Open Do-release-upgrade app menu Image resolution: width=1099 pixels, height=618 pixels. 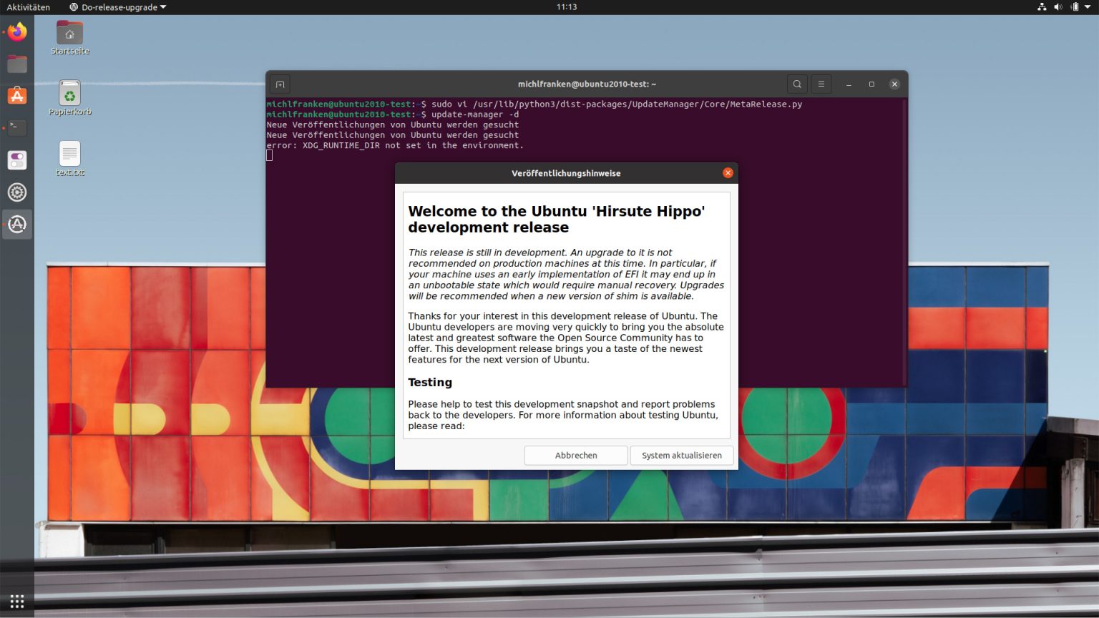click(118, 7)
